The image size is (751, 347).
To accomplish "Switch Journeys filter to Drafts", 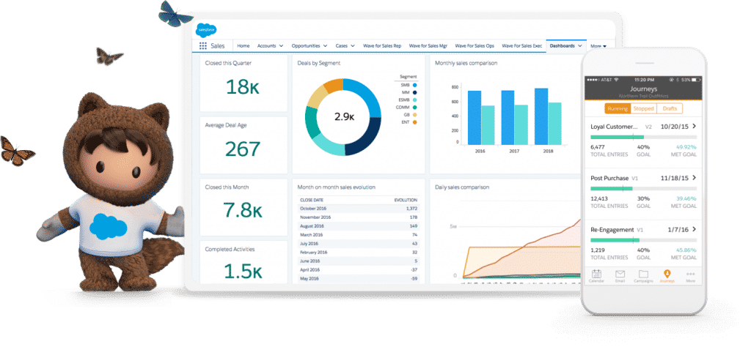I will coord(670,108).
